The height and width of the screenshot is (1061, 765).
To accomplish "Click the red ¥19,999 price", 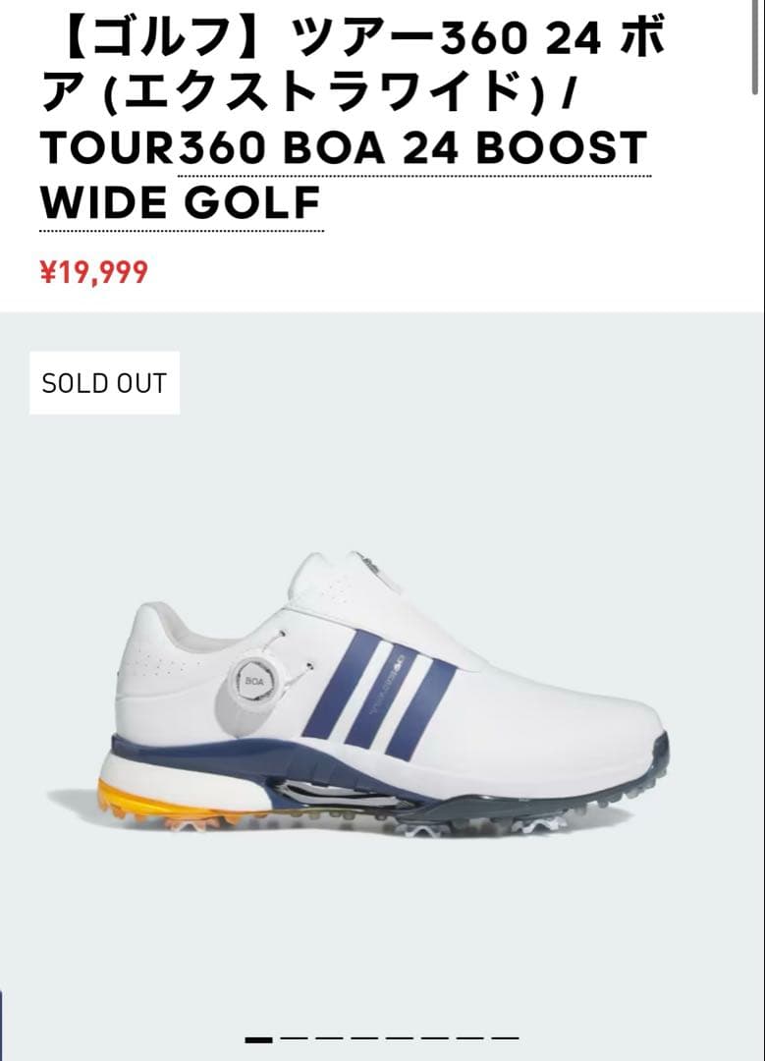I will [94, 272].
